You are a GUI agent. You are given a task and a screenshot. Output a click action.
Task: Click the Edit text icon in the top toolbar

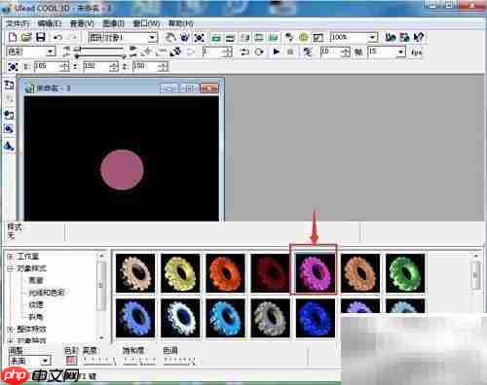pyautogui.click(x=185, y=38)
